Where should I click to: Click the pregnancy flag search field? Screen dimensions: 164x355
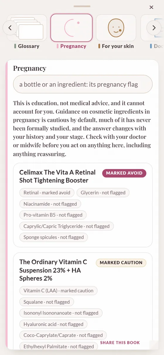coord(83,84)
